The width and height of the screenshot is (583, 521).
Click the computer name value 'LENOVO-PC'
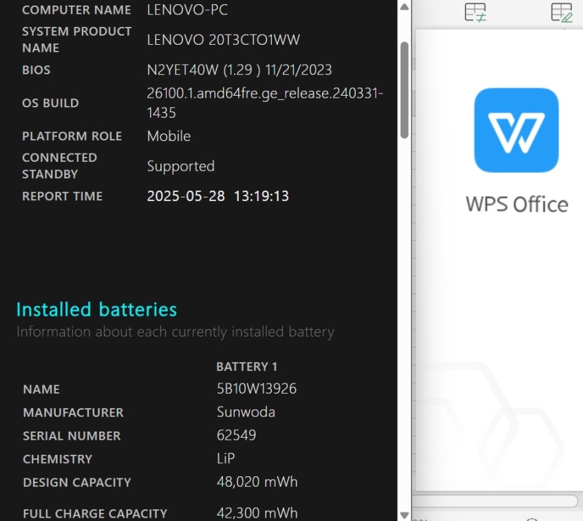coord(187,10)
